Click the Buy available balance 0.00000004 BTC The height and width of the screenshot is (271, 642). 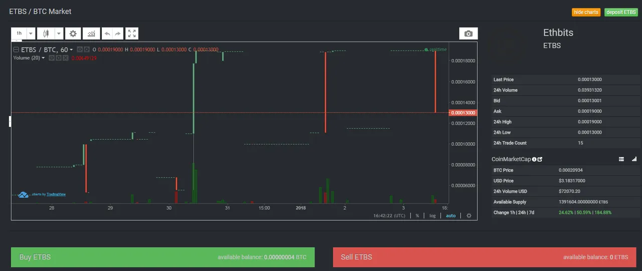click(x=262, y=257)
